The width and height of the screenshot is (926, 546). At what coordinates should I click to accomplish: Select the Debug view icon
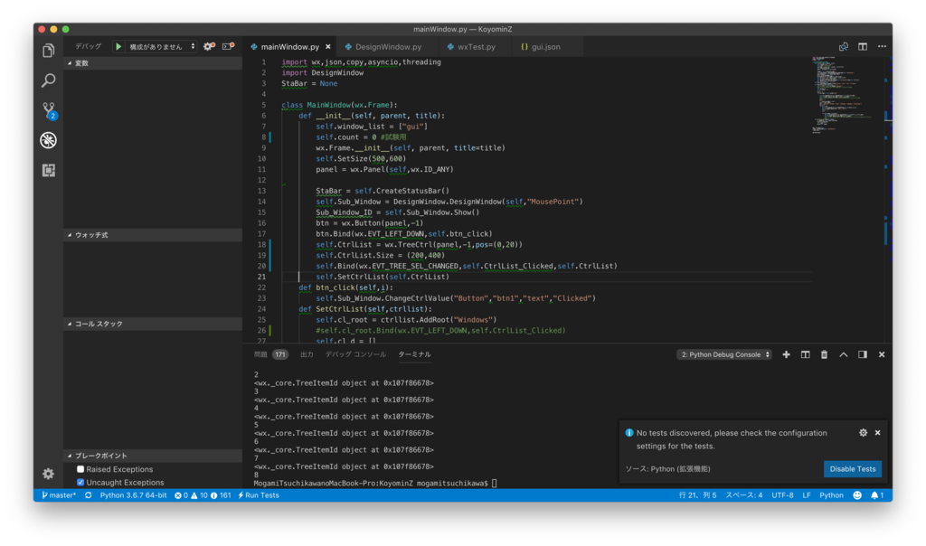click(x=49, y=140)
